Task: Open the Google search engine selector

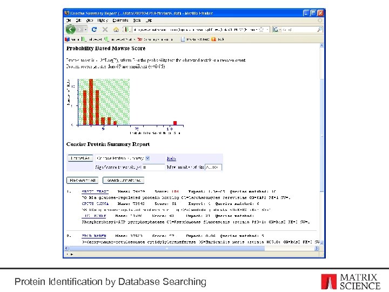Action: tap(277, 30)
